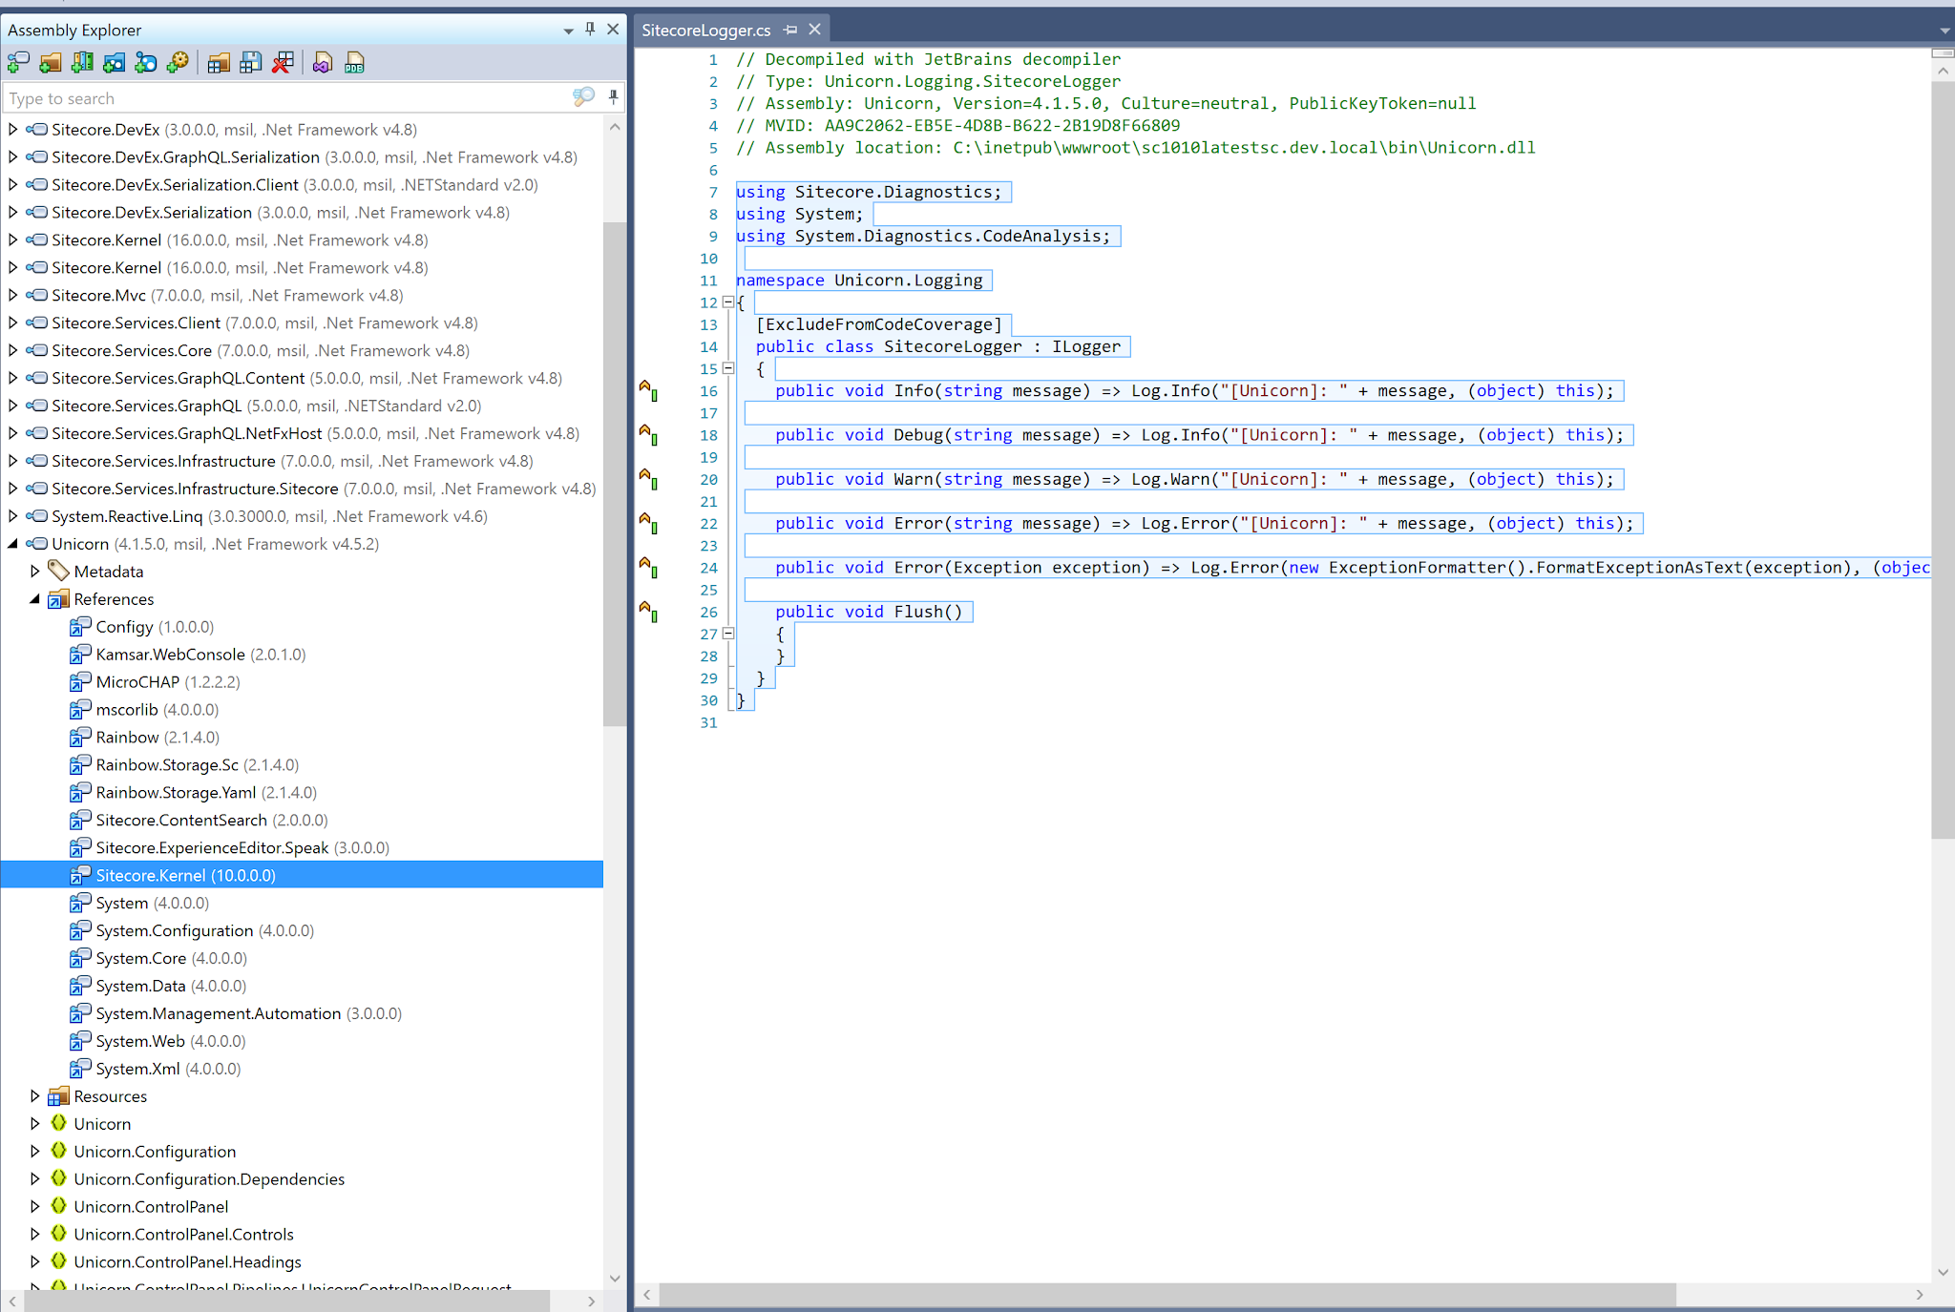
Task: Click the Assembly Explorer vertical scrollbar thumb
Action: [x=615, y=472]
